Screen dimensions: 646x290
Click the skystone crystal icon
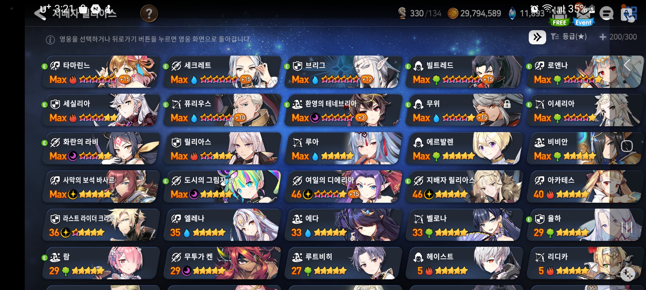click(x=512, y=13)
